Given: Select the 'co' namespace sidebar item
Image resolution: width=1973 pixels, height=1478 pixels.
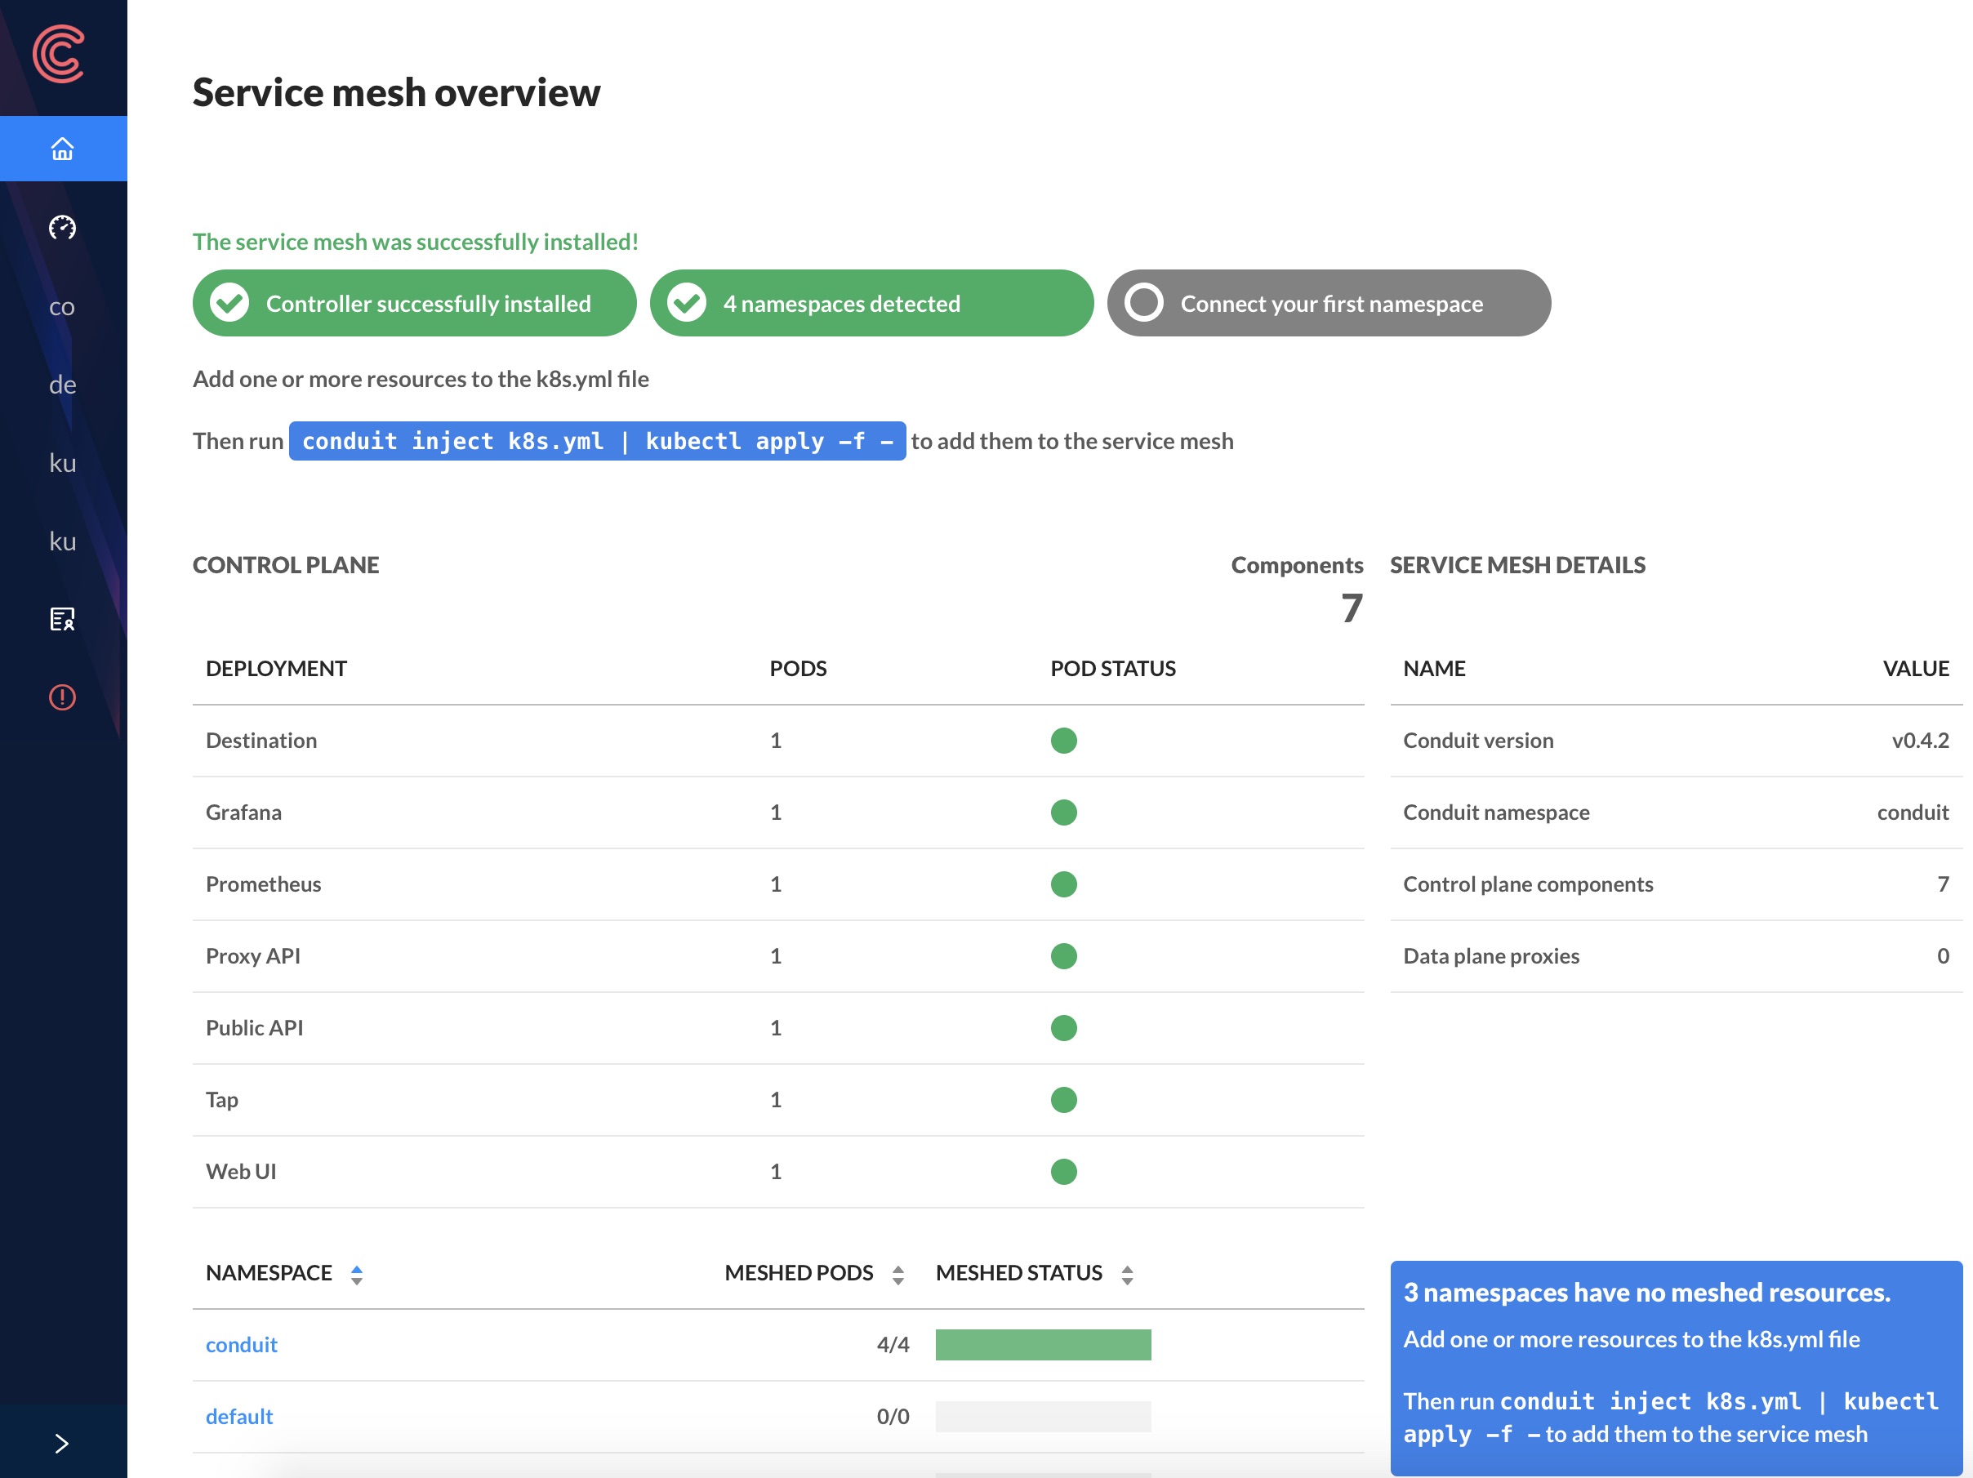Looking at the screenshot, I should 62,306.
